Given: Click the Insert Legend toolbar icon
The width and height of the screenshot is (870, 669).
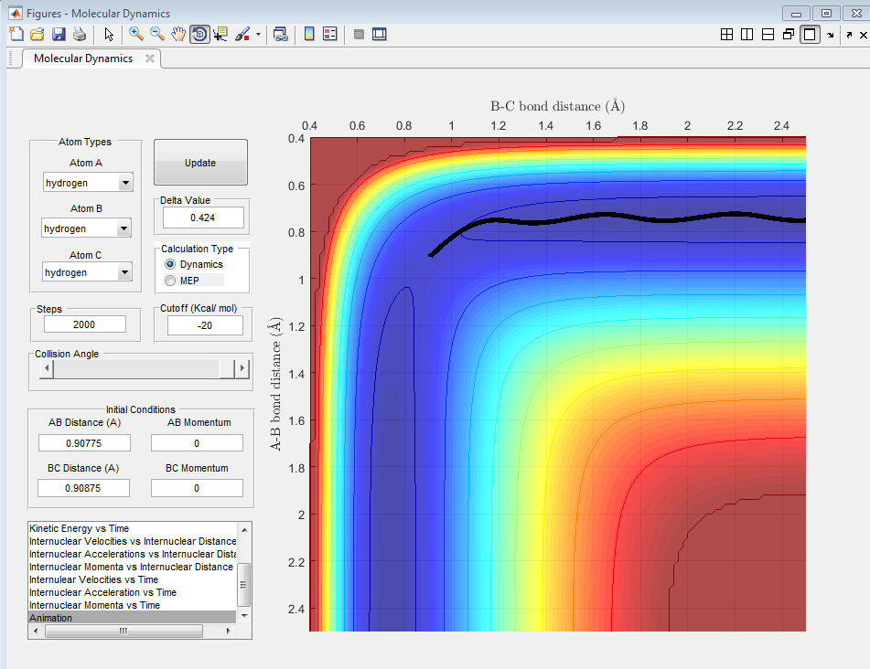Looking at the screenshot, I should 330,35.
